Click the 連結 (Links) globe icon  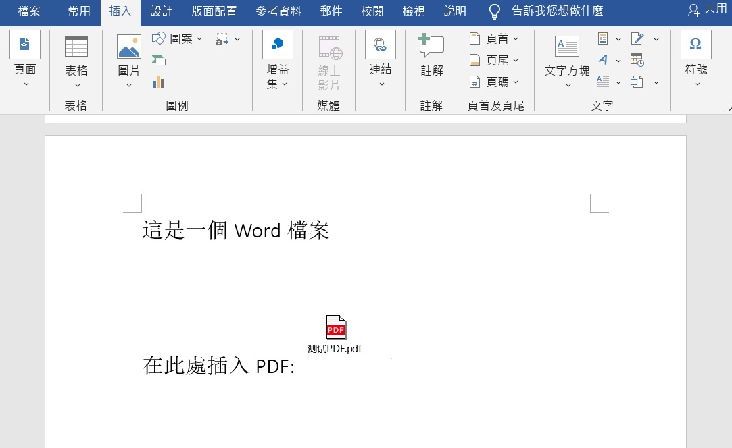(x=381, y=45)
